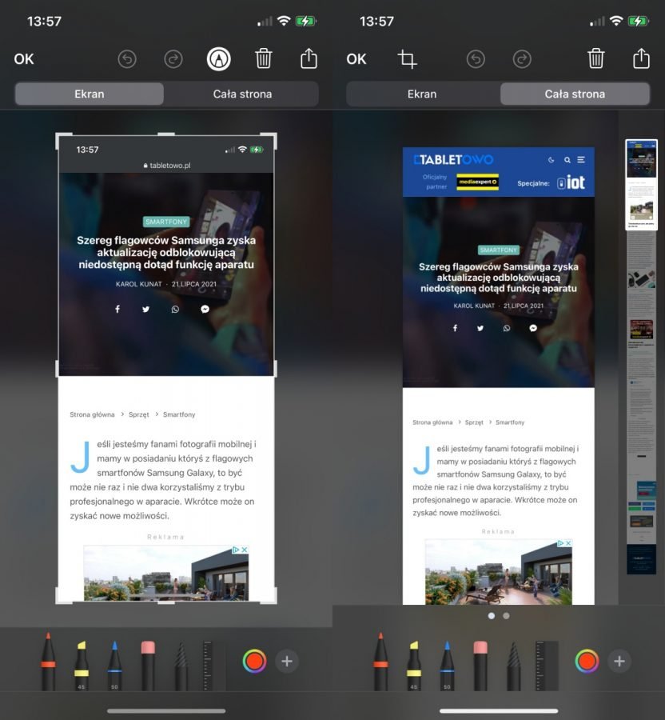
Task: Click SMARTFONY tag in right preview
Action: pyautogui.click(x=499, y=250)
